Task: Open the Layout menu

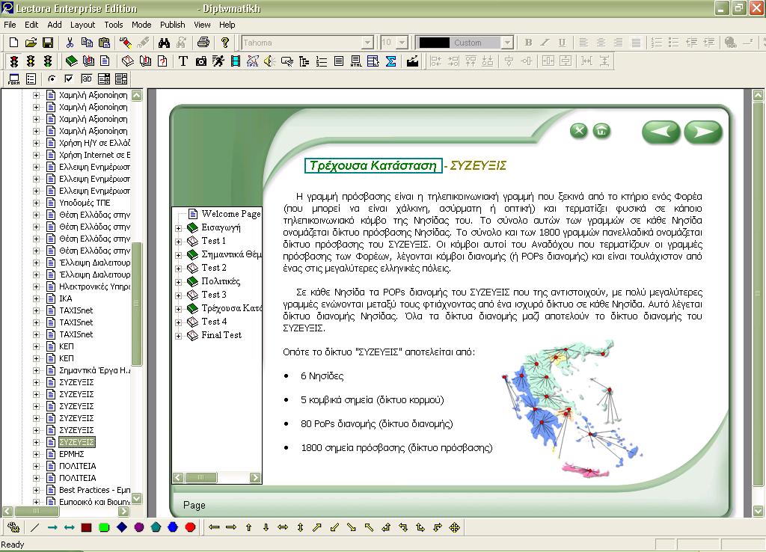Action: click(x=82, y=25)
